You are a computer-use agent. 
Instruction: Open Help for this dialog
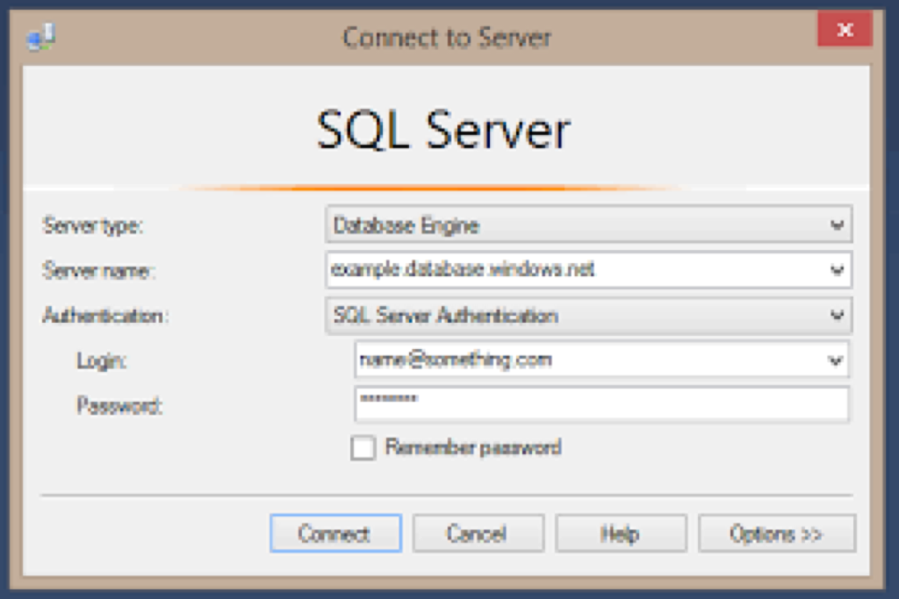621,533
